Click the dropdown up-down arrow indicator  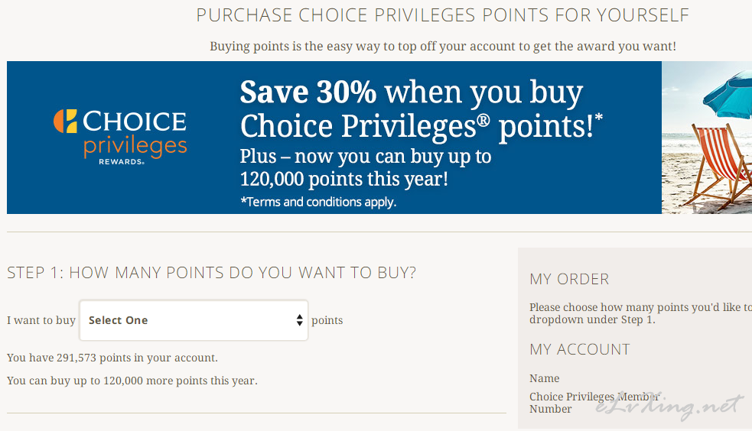(x=299, y=320)
